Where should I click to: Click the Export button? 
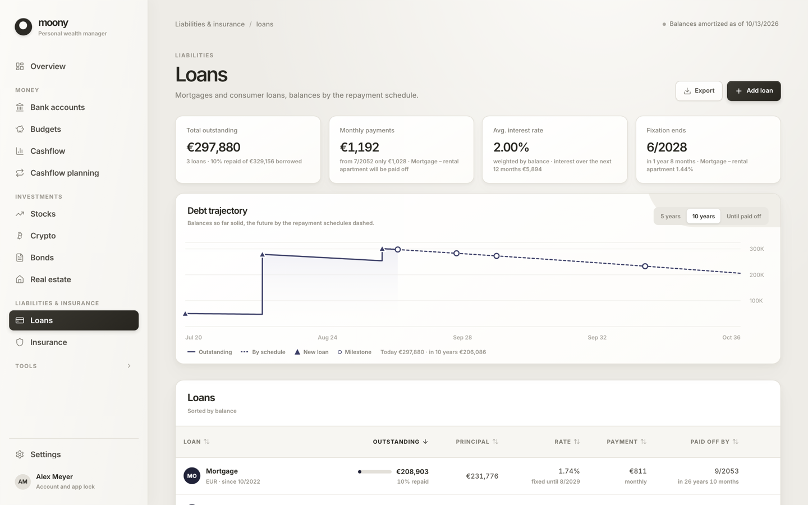699,91
